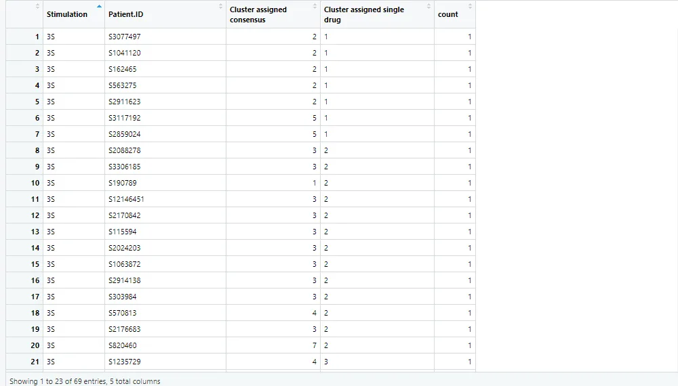
Task: Click sort arrows on Patient.ID column
Action: 221,7
